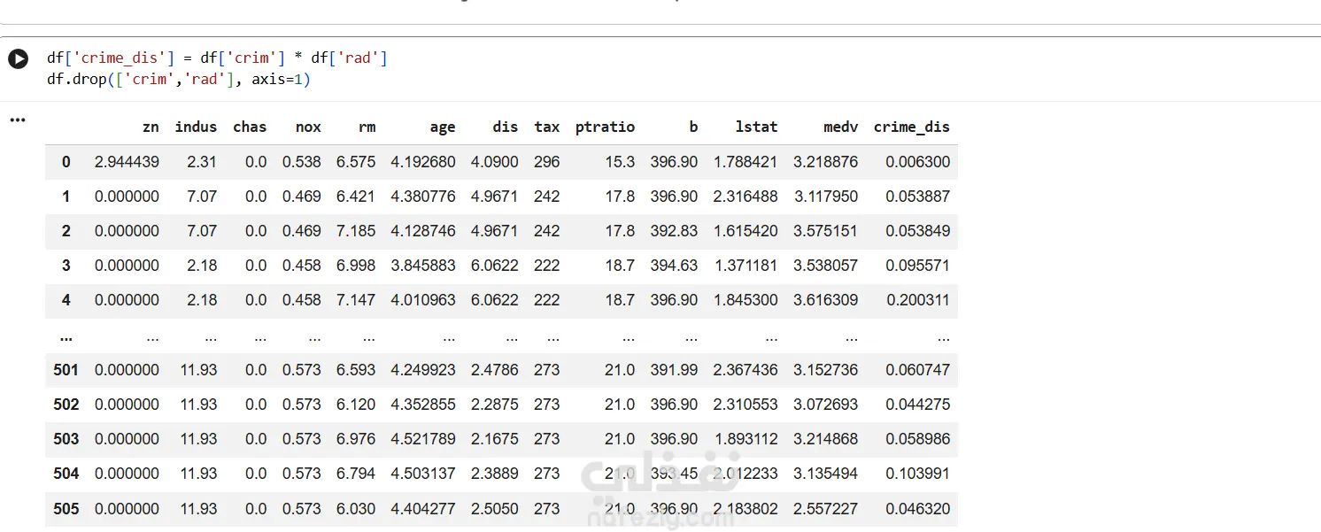
Task: Click dis value 2.4786
Action: pos(495,370)
